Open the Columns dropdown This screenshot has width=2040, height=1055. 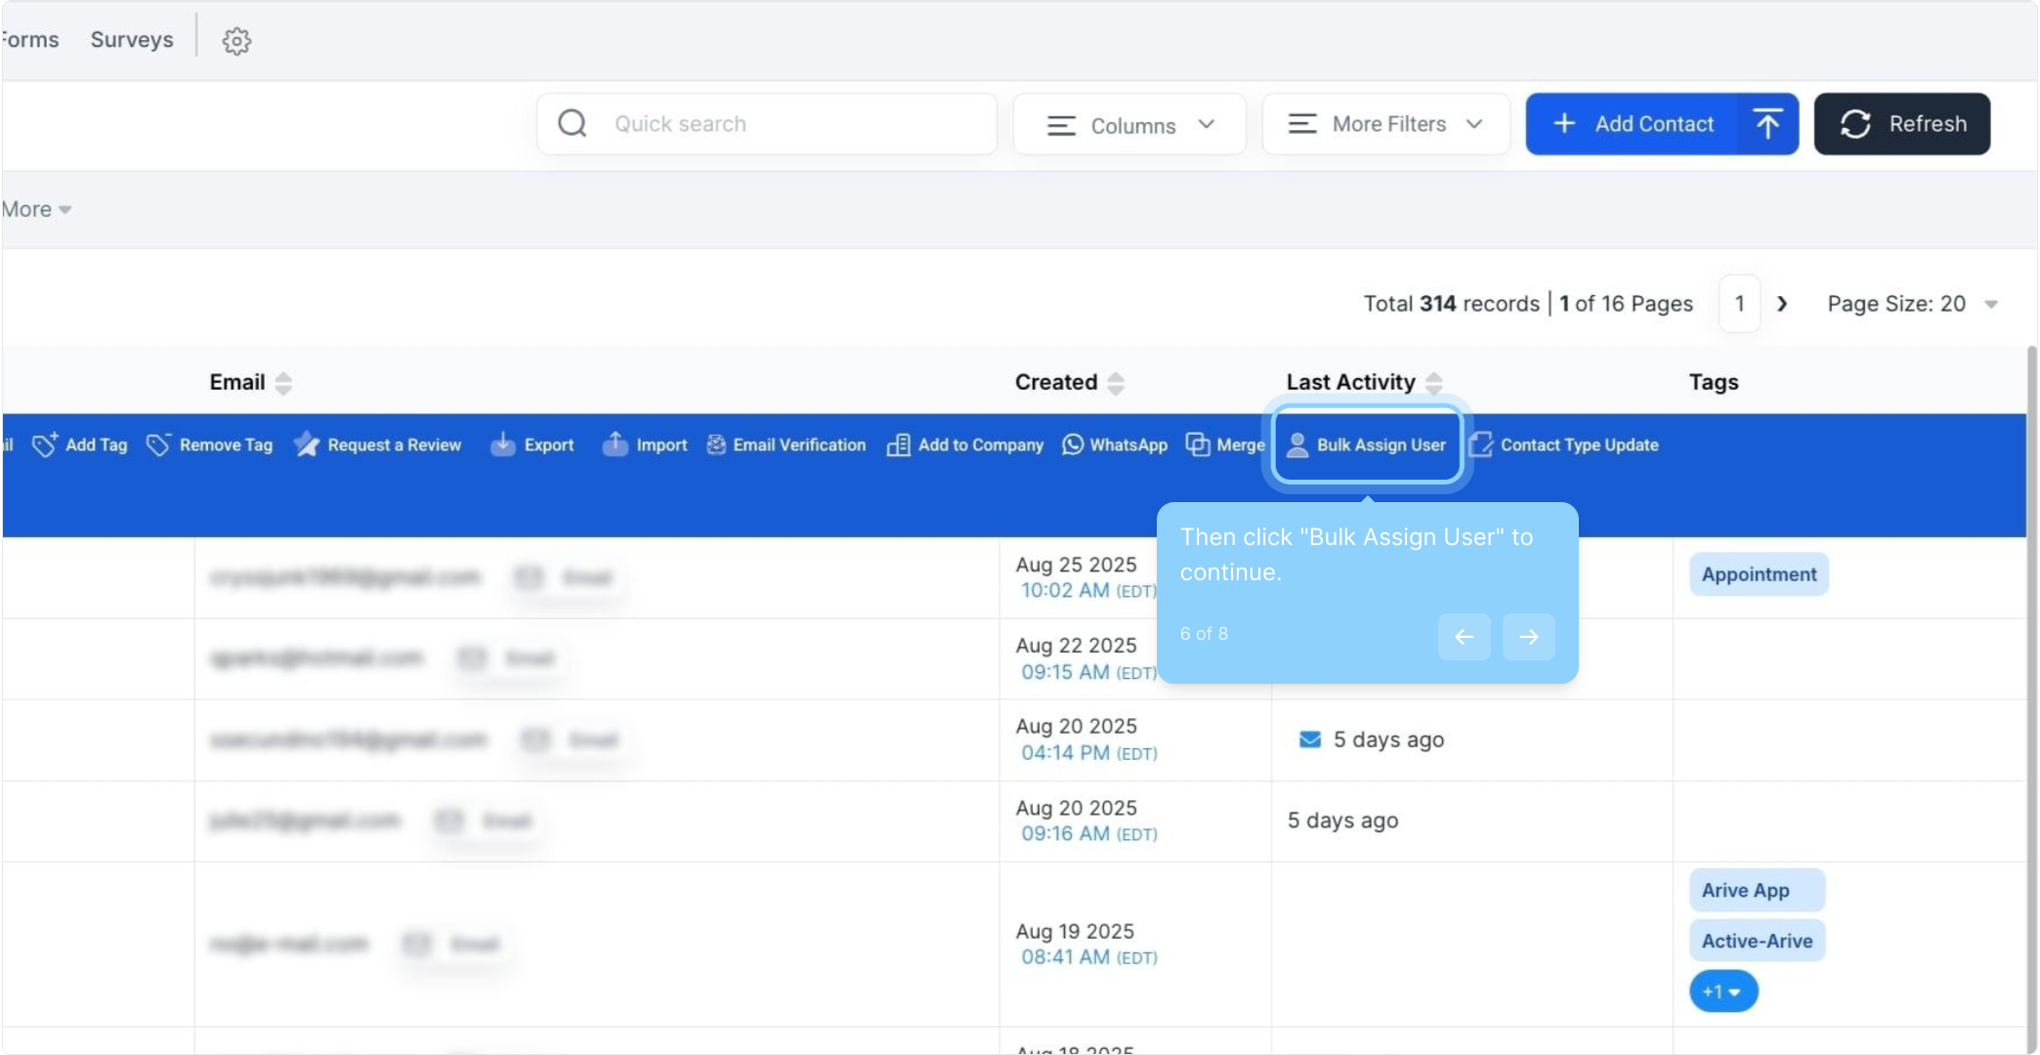1129,125
